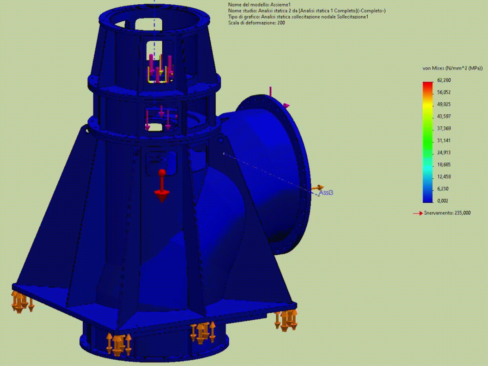The height and width of the screenshot is (366, 488).
Task: Click the 'Nome studio: Analisi statica 2' line
Action: pyautogui.click(x=307, y=11)
